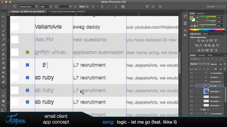Hide the 22/08/13 text layer
227x127 pixels.
point(192,77)
